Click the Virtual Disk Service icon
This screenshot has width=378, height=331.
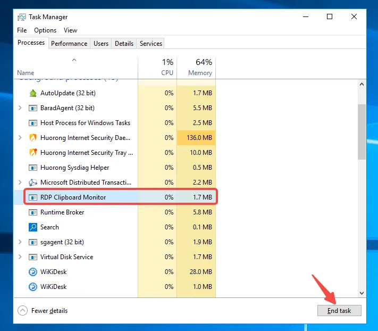(33, 257)
